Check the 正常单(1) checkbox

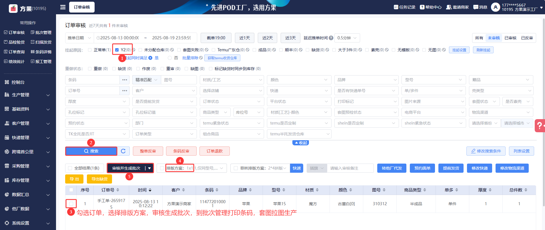tap(90, 50)
